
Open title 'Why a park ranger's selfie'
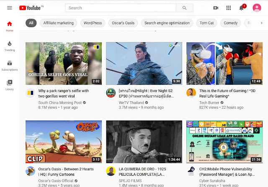(64, 93)
